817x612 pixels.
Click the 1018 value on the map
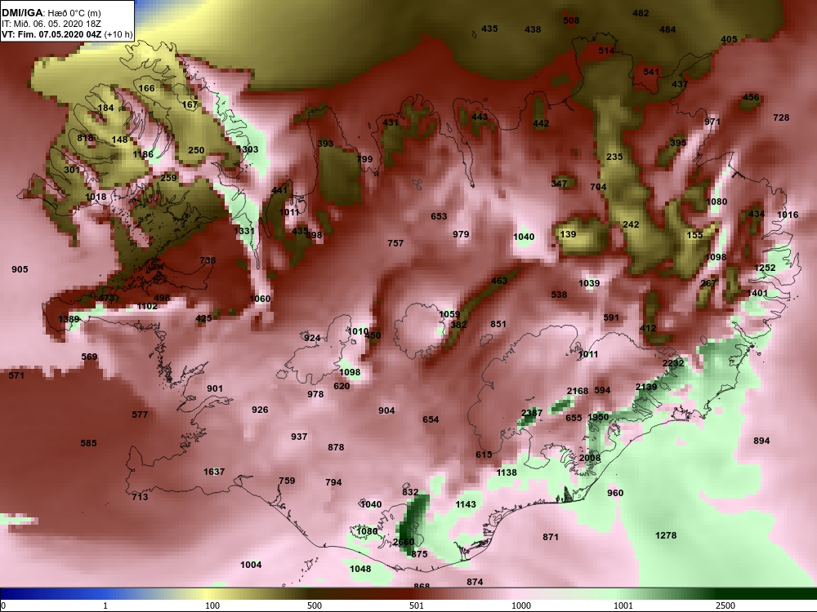pos(96,197)
